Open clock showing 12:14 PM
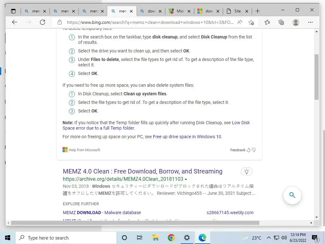325x244 pixels. 298,238
